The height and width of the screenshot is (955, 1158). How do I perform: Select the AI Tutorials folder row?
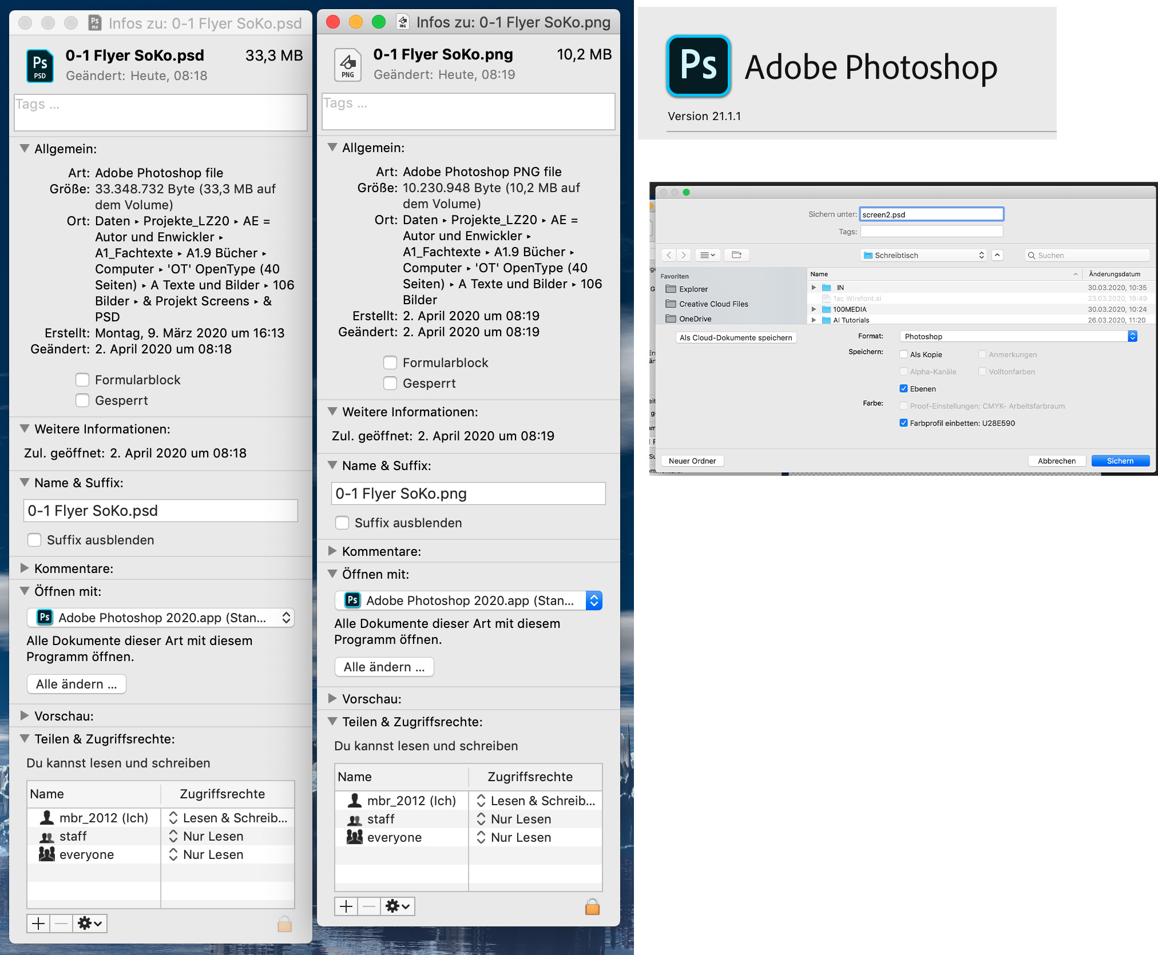click(981, 320)
